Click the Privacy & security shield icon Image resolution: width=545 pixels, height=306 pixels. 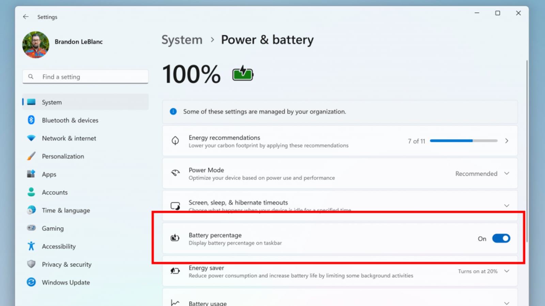click(31, 264)
